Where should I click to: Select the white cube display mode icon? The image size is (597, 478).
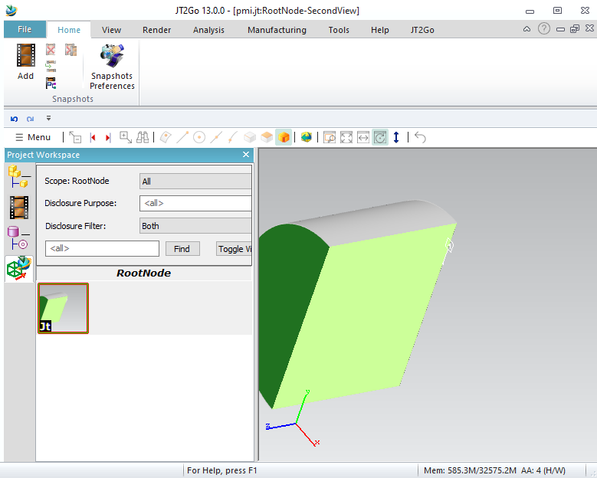point(250,137)
